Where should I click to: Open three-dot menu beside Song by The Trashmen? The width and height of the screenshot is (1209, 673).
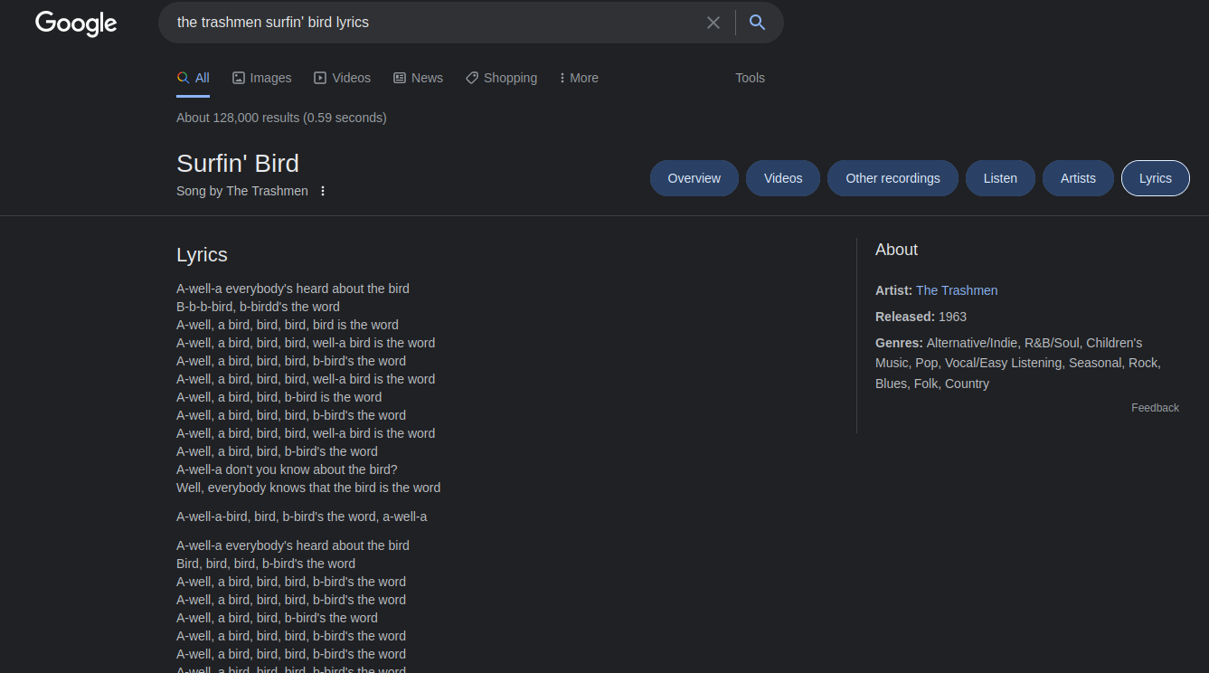click(x=323, y=191)
